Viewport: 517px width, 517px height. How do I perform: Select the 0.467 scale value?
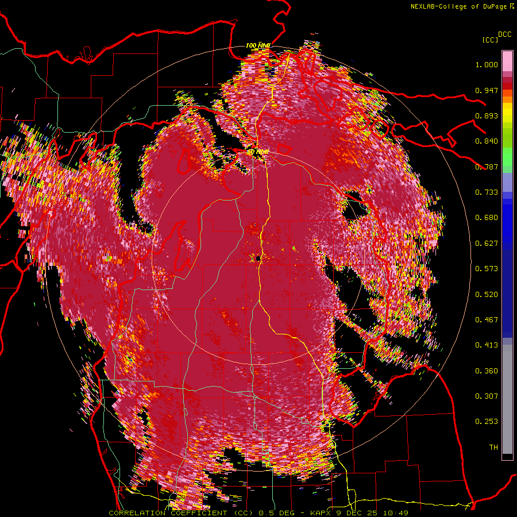pos(487,320)
